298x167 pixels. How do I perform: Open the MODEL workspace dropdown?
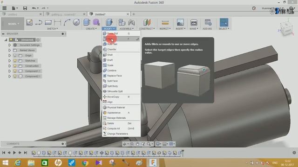click(x=13, y=24)
